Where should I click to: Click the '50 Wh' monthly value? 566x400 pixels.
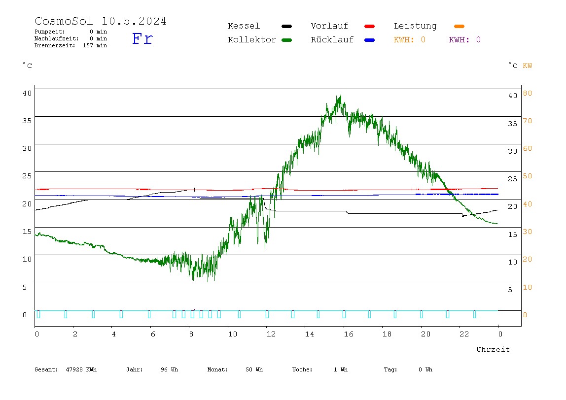point(254,369)
